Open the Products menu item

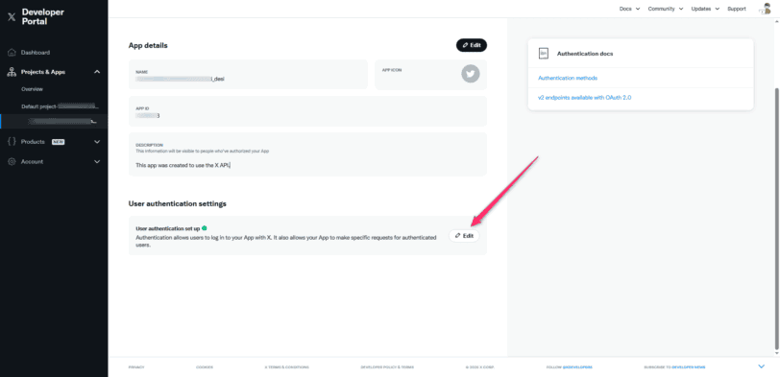click(x=33, y=142)
